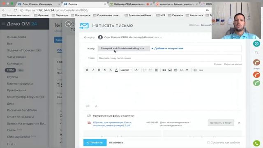The width and height of the screenshot is (263, 148).
Task: Insert a bulleted list
Action: [x=151, y=70]
